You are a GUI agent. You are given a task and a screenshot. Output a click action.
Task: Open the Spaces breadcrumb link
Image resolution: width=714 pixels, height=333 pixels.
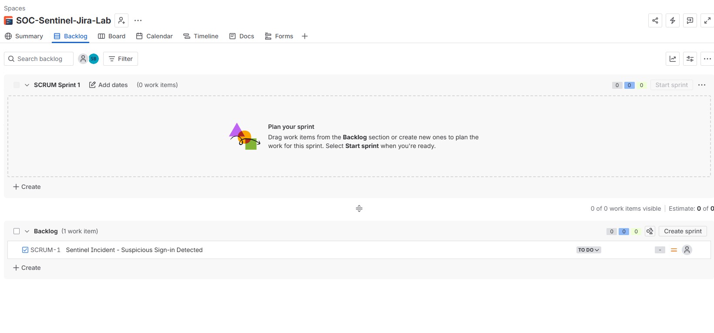(x=14, y=8)
